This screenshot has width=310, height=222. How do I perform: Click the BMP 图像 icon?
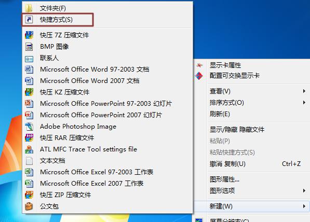click(29, 47)
